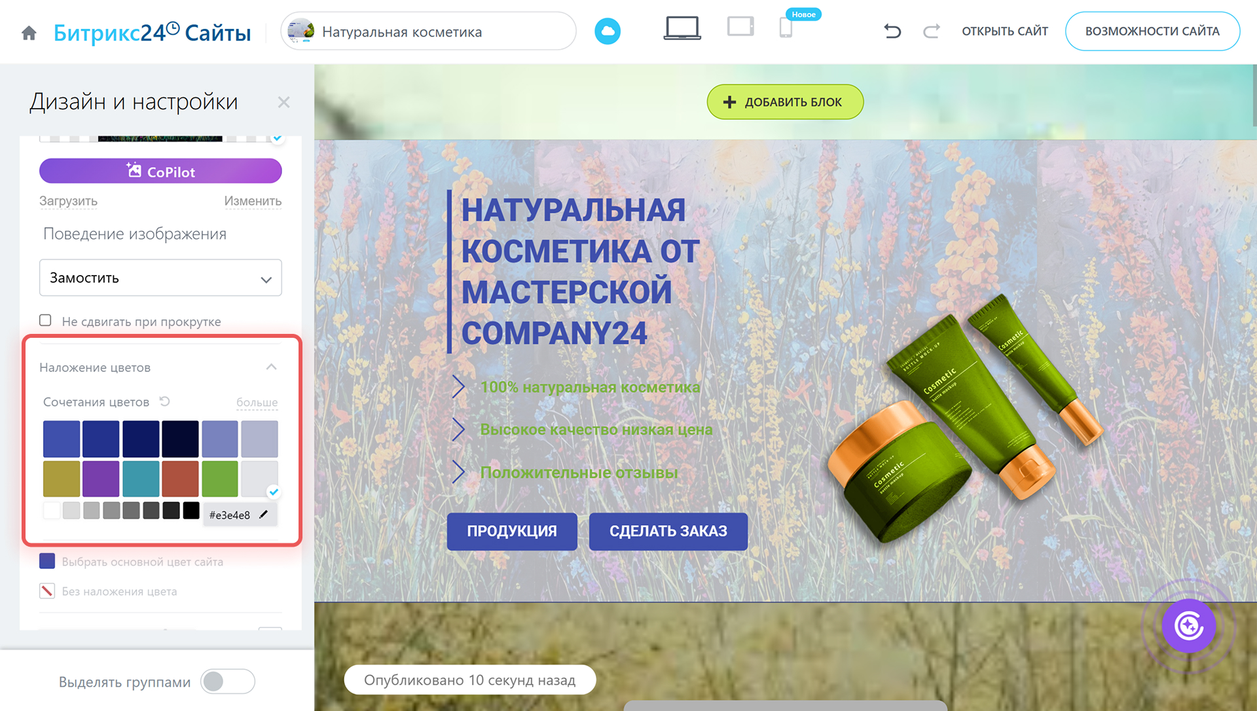Toggle 'Выделять группами' switch

[x=227, y=682]
